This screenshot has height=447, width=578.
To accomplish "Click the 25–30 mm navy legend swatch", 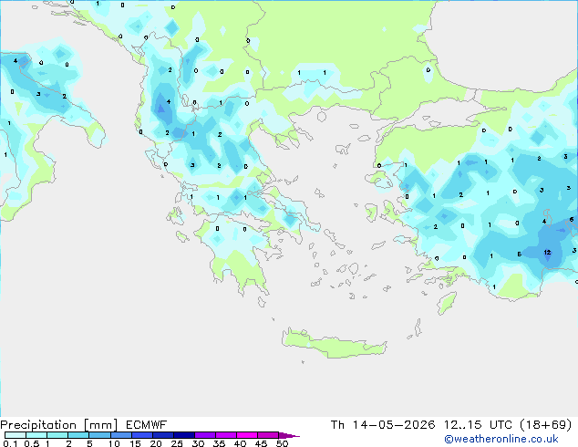I will tap(183, 435).
